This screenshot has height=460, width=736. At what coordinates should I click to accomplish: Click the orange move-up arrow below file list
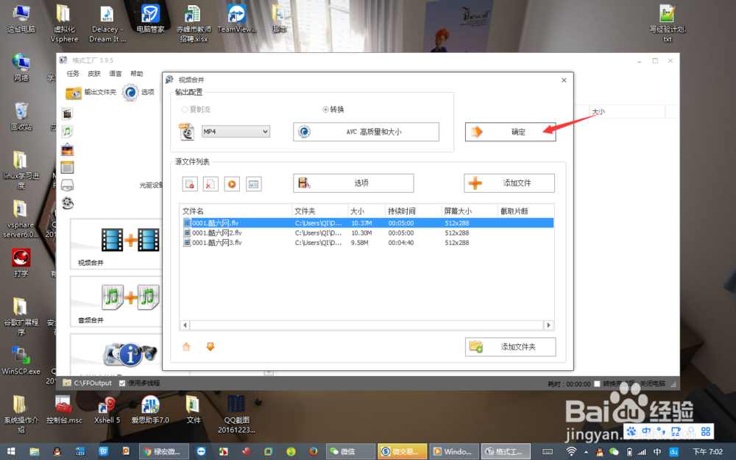tap(186, 347)
